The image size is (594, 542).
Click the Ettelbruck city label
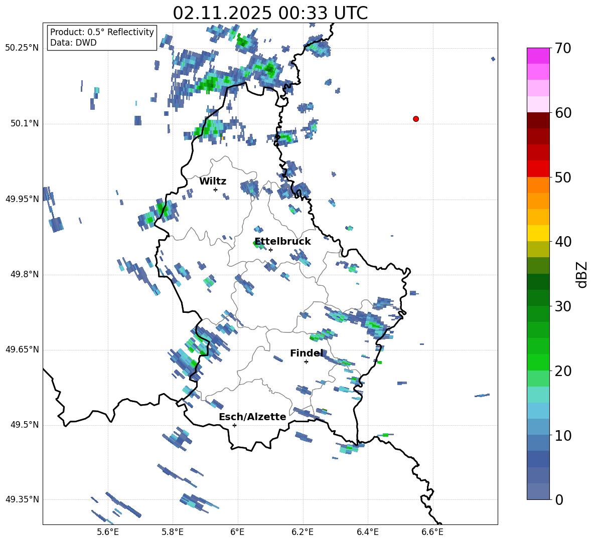pos(282,242)
